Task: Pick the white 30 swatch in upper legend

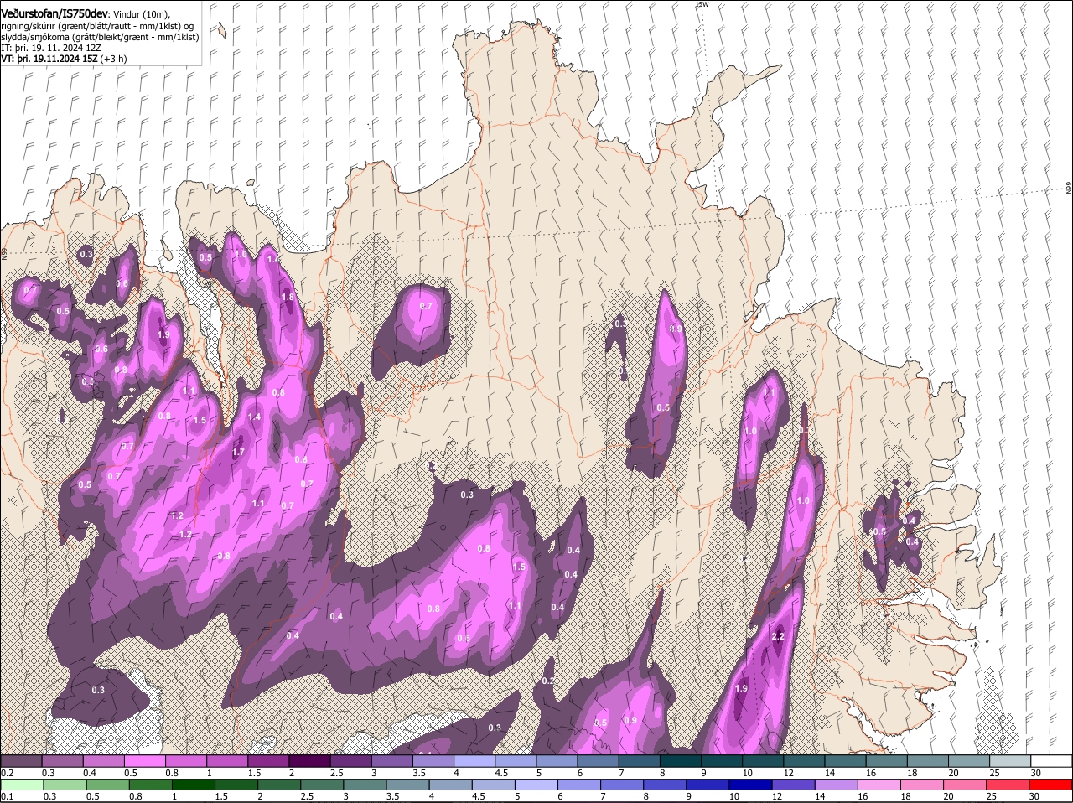Action: coord(1051,760)
